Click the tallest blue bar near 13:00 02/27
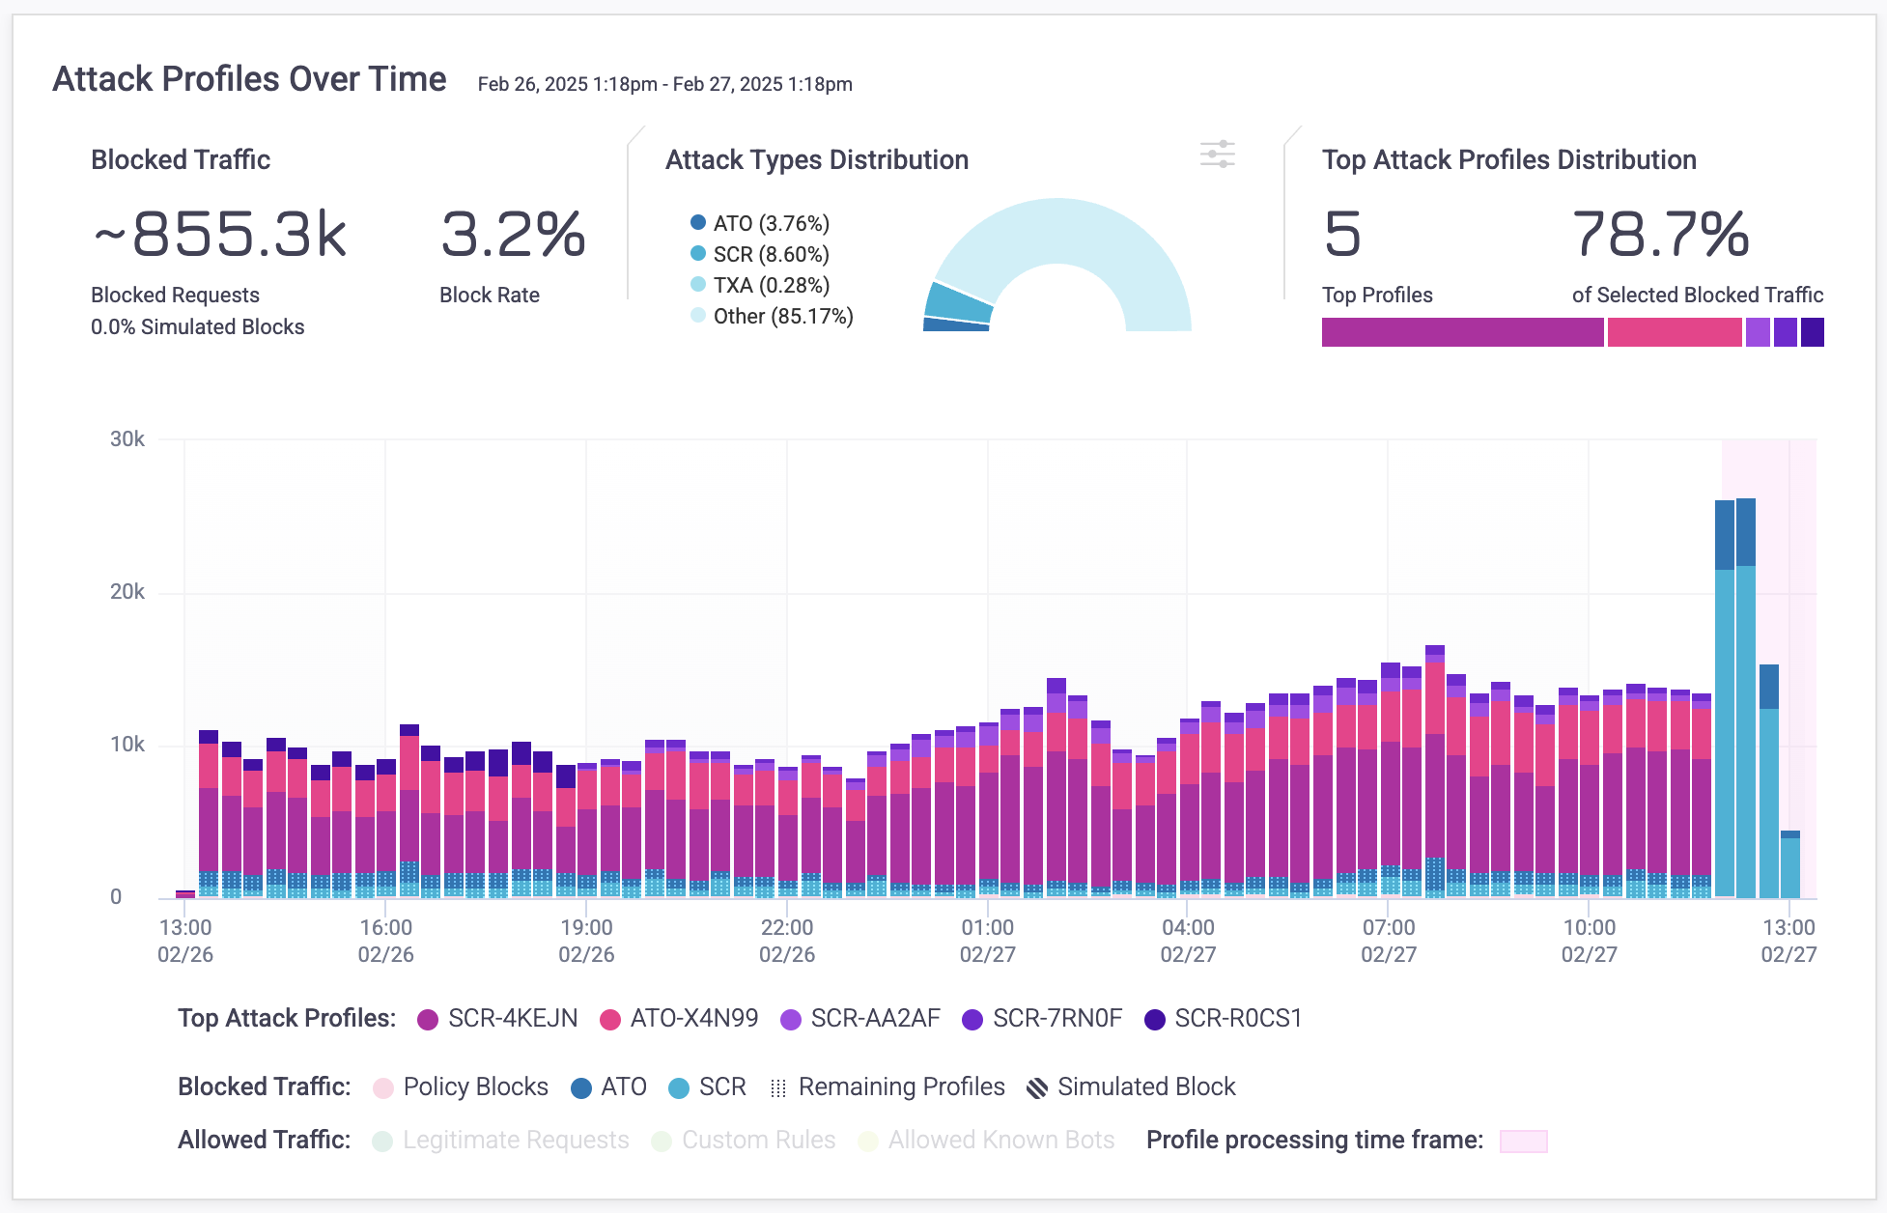 1746,695
